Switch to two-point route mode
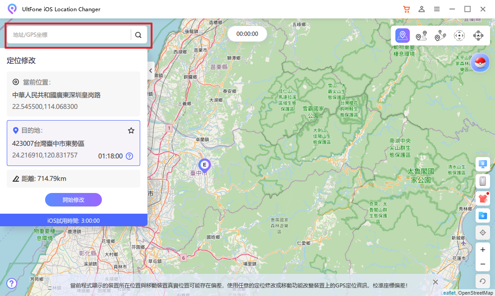 (x=422, y=36)
